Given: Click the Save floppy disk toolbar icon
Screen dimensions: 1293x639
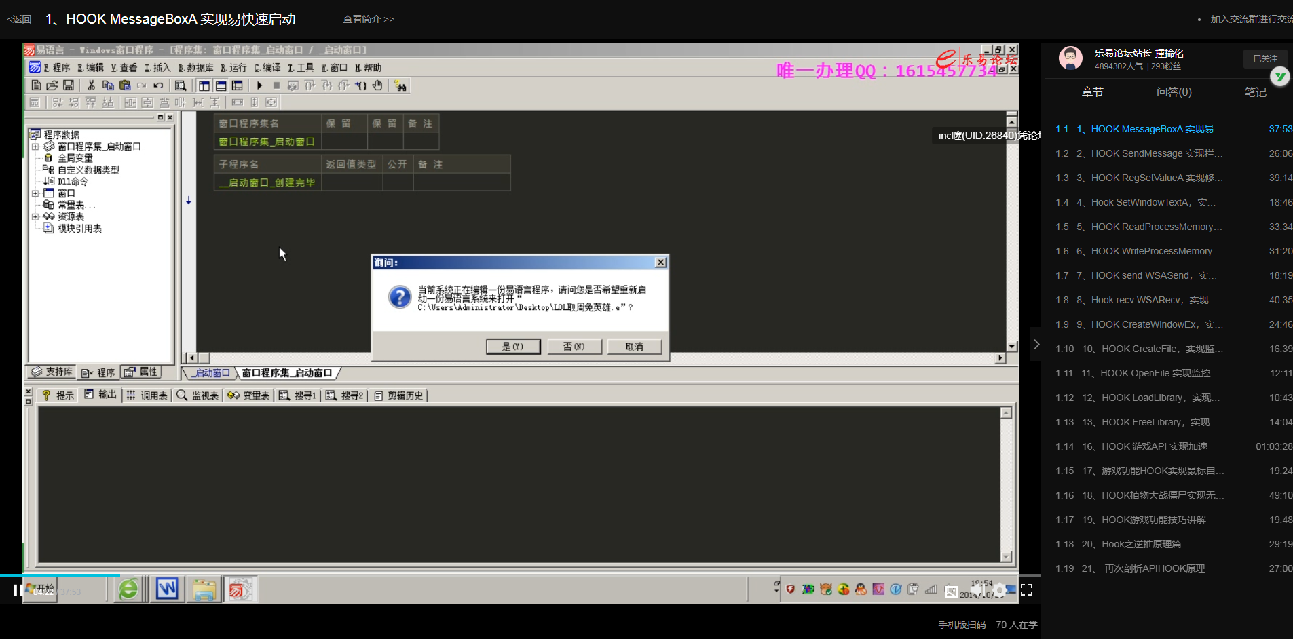Looking at the screenshot, I should point(69,85).
